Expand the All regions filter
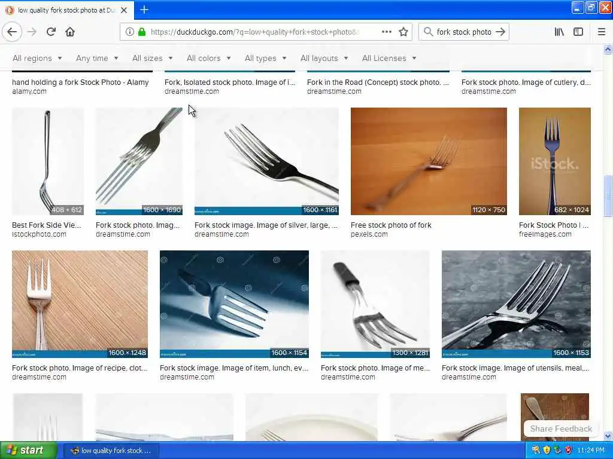613x459 pixels. point(37,58)
